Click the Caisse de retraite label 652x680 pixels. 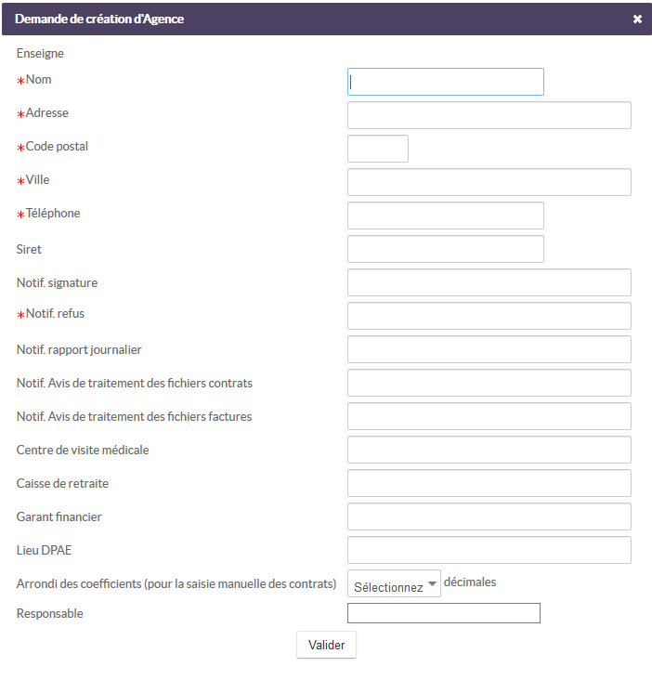click(x=62, y=483)
